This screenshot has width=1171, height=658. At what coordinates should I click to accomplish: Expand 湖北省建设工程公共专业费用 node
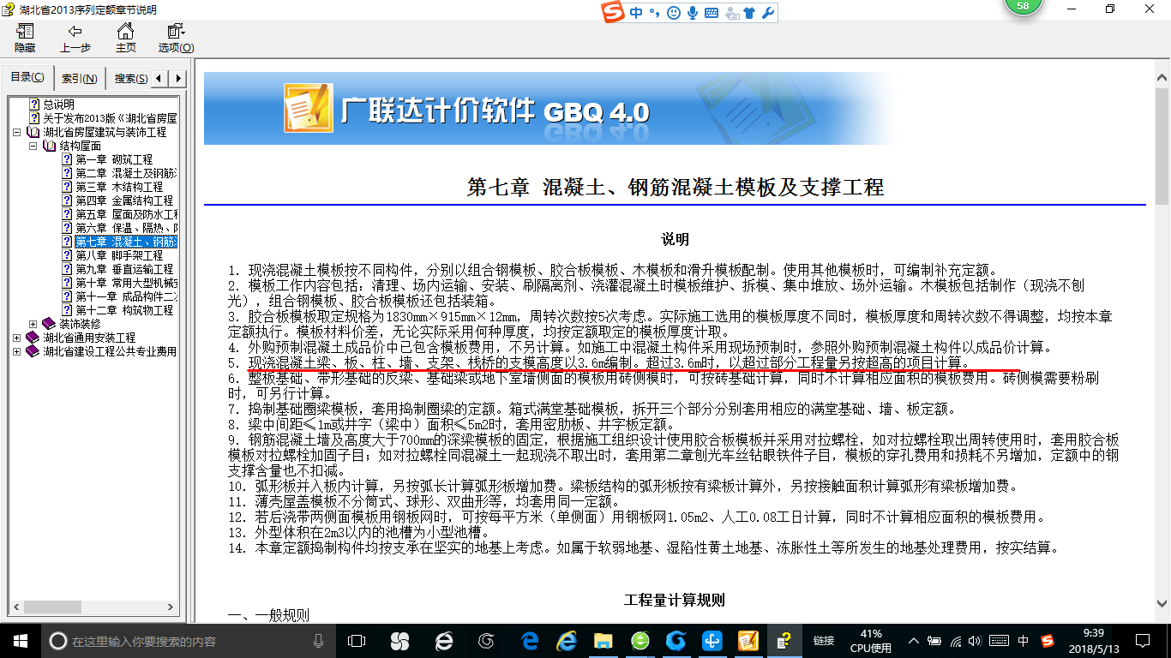17,351
